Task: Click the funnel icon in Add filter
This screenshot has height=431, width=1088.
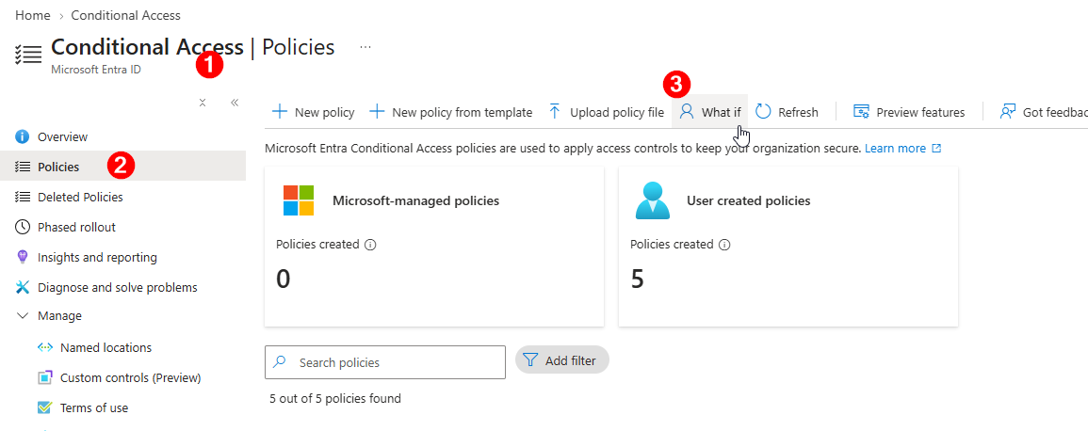Action: [x=530, y=360]
